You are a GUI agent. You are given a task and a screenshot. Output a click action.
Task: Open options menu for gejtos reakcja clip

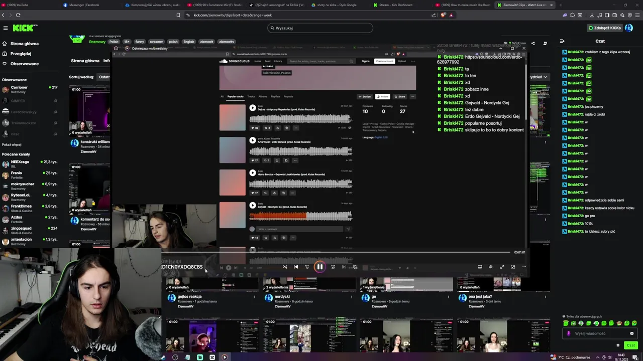(x=255, y=297)
